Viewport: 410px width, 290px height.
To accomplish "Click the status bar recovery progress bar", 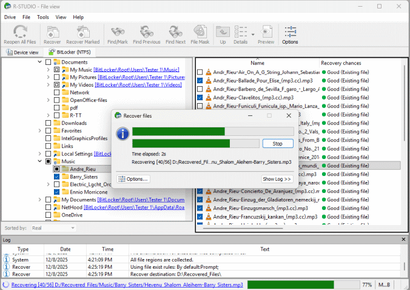I will (x=303, y=284).
